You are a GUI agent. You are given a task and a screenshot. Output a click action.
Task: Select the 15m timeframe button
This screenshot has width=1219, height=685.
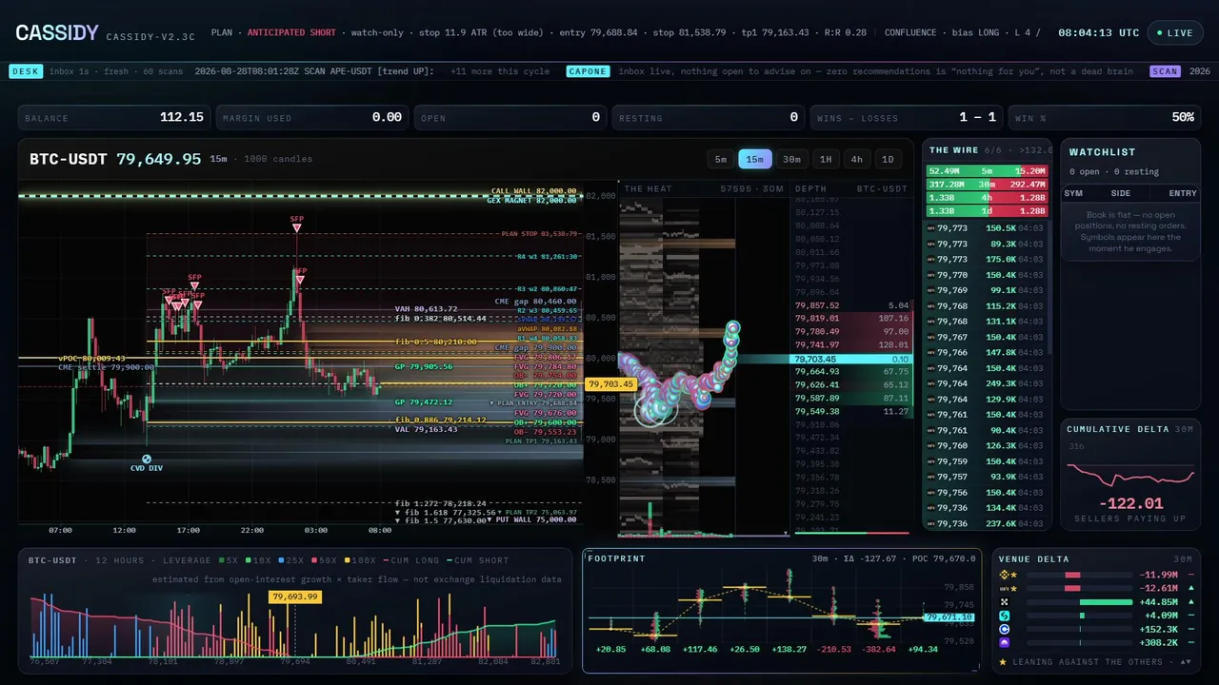point(755,159)
